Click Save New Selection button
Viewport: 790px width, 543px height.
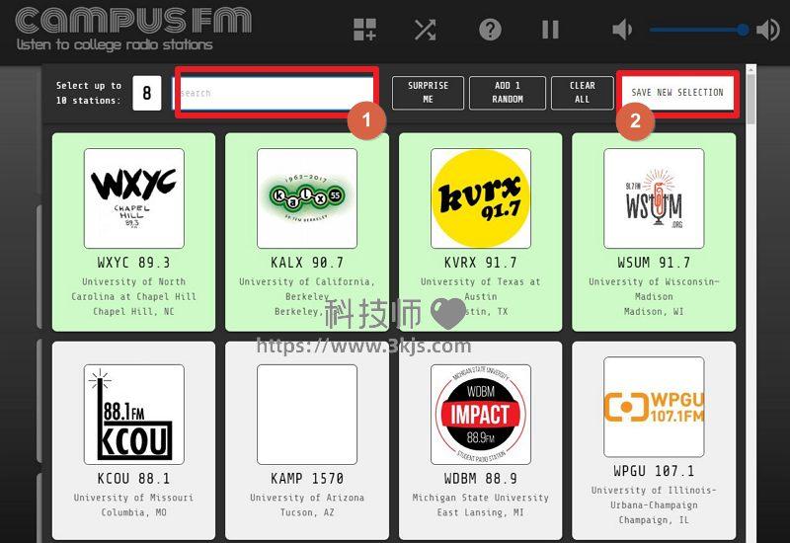tap(677, 93)
